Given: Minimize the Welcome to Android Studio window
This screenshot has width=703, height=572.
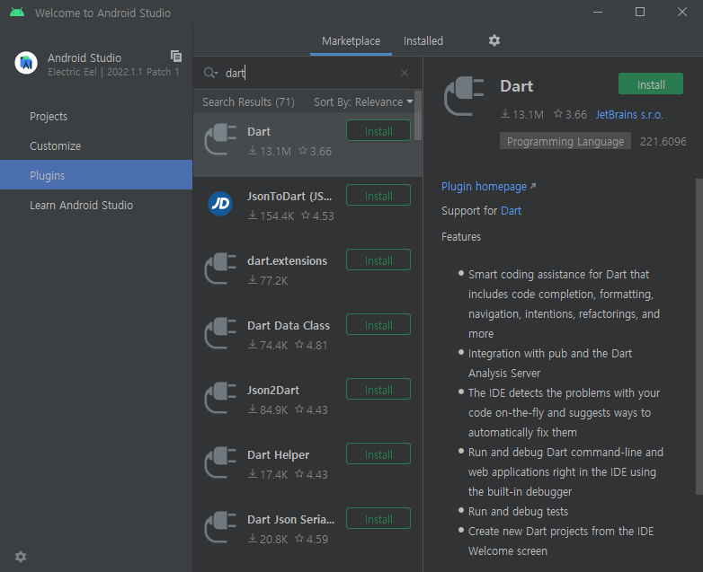Looking at the screenshot, I should click(x=598, y=12).
